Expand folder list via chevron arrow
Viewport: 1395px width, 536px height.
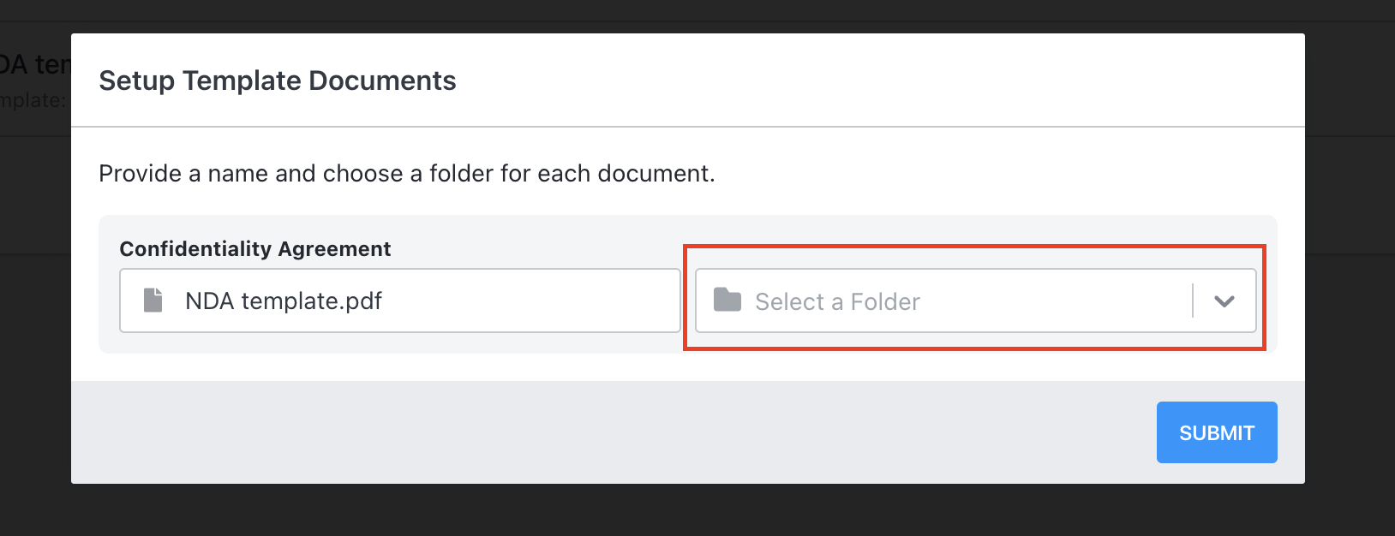(1224, 301)
